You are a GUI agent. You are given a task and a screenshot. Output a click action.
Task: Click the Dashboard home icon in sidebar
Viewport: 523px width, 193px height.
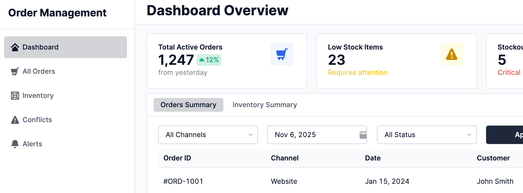point(15,47)
